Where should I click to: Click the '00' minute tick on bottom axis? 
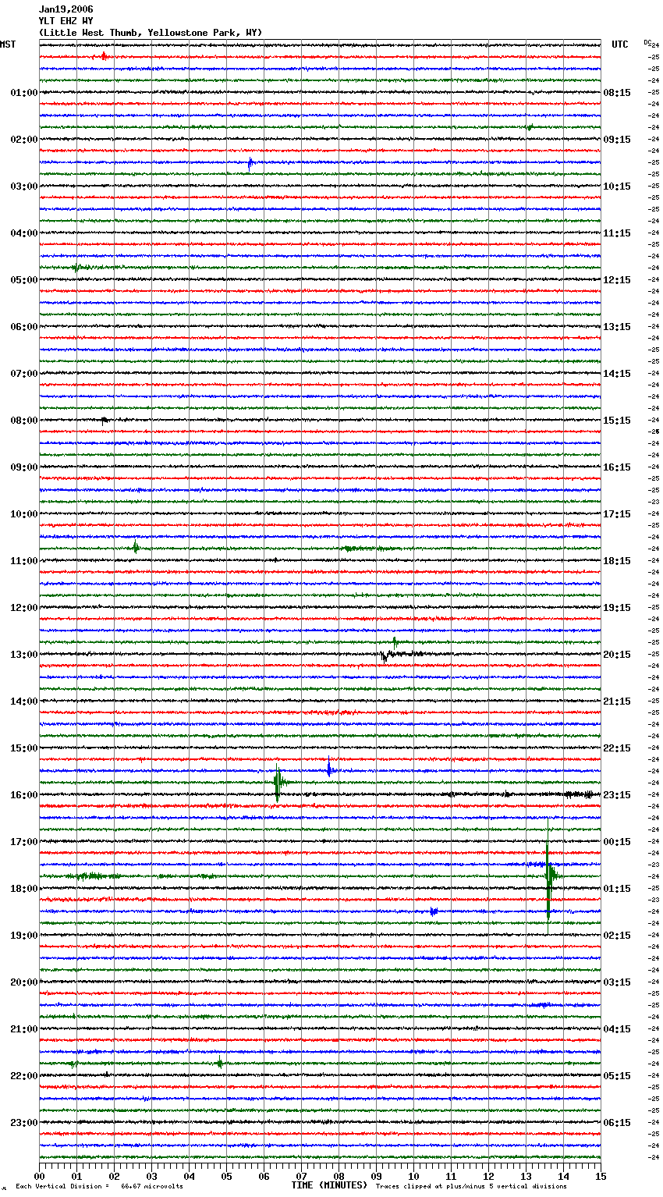coord(40,1176)
